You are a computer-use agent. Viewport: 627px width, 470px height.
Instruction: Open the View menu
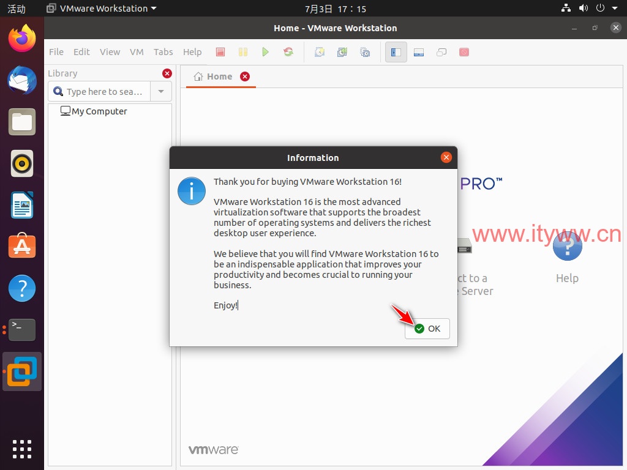[x=110, y=52]
